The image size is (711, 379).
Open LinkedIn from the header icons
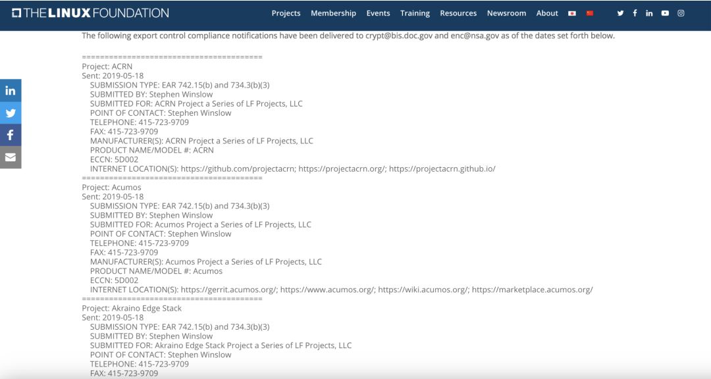[649, 13]
